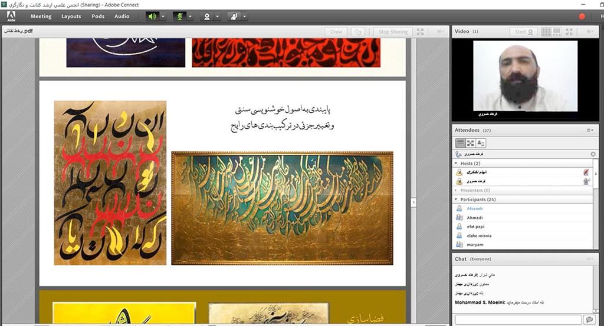Open the Chat pod options menu

[x=590, y=259]
